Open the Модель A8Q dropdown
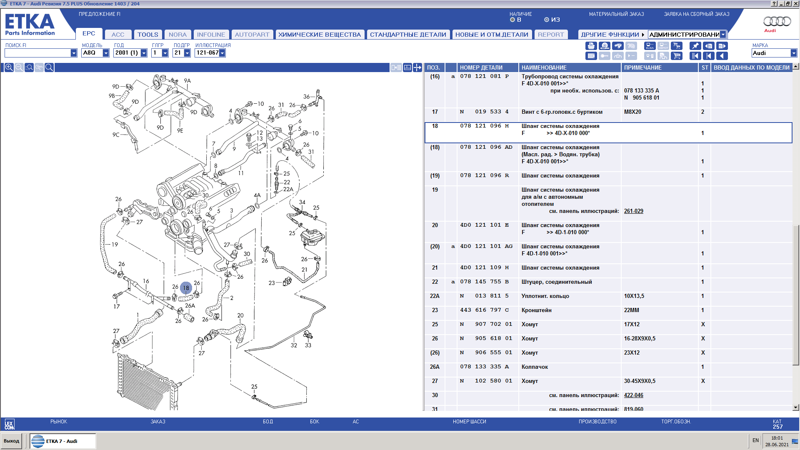800x450 pixels. point(106,53)
